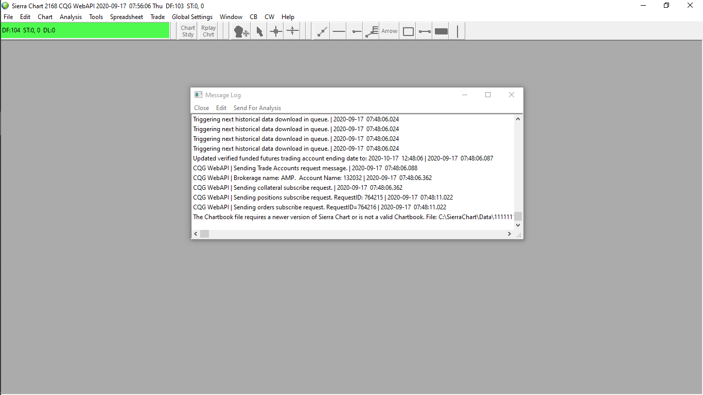The width and height of the screenshot is (703, 395).
Task: Click the Message Log scroll up arrow
Action: [518, 119]
